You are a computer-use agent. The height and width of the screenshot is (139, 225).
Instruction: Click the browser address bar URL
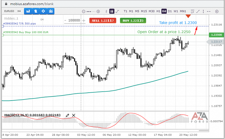tap(32, 4)
